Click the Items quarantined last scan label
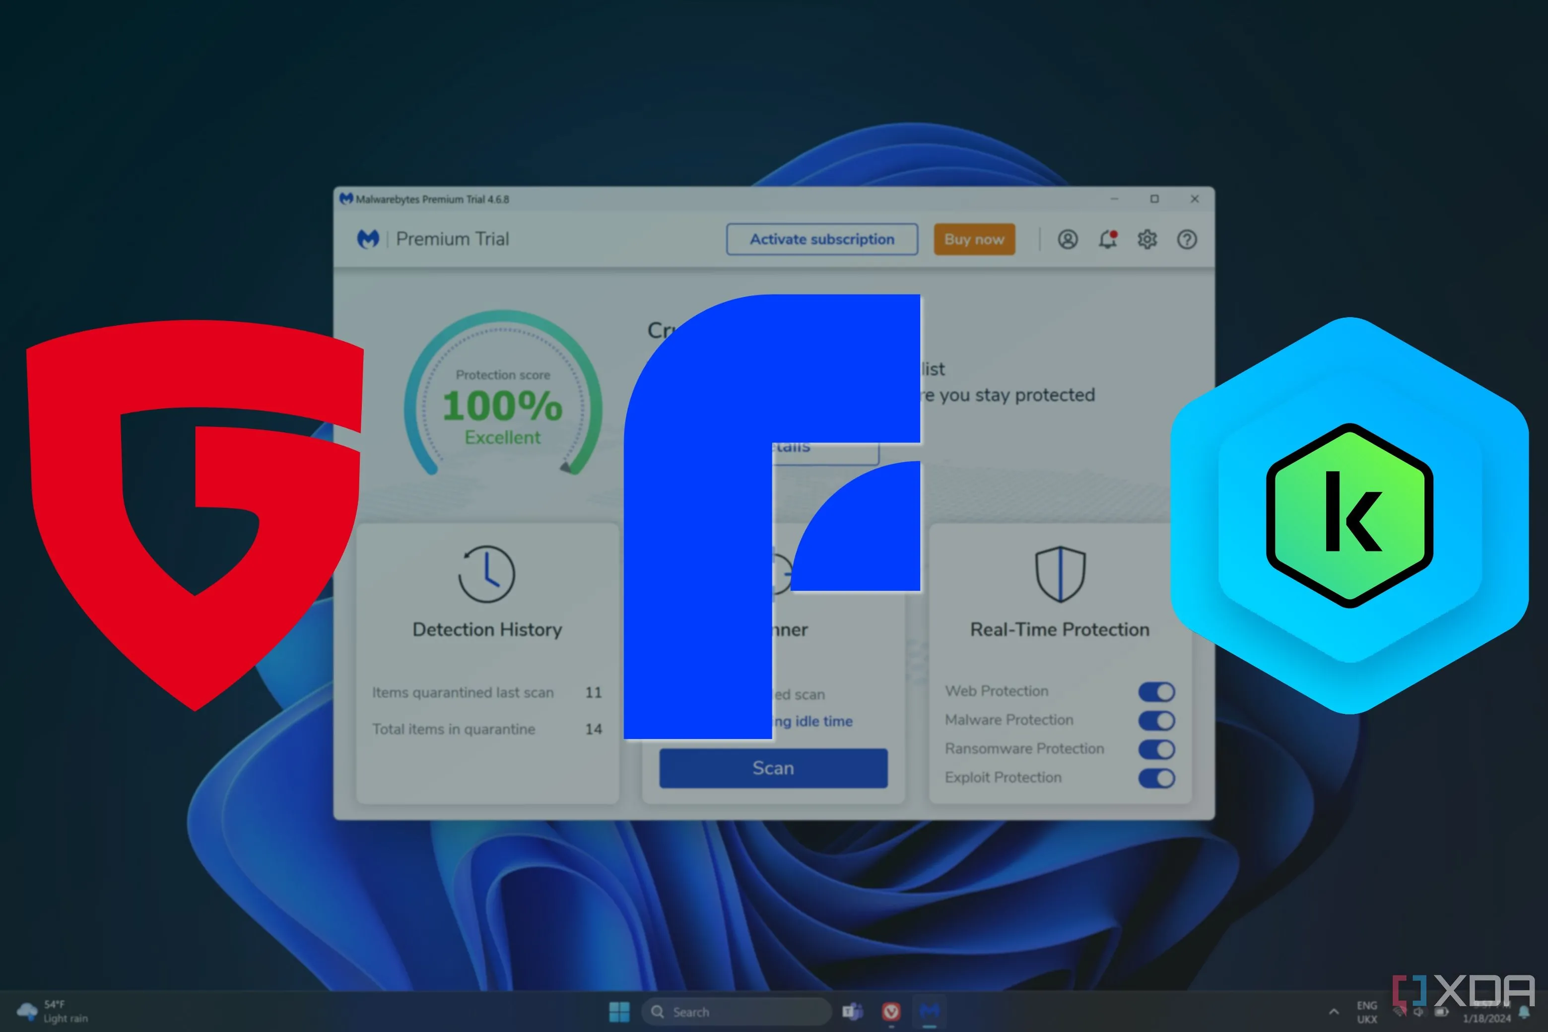The width and height of the screenshot is (1548, 1032). (463, 692)
